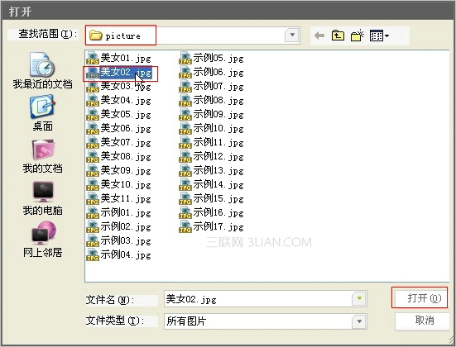The width and height of the screenshot is (456, 347).
Task: Select file 美女11.jpg
Action: point(119,199)
